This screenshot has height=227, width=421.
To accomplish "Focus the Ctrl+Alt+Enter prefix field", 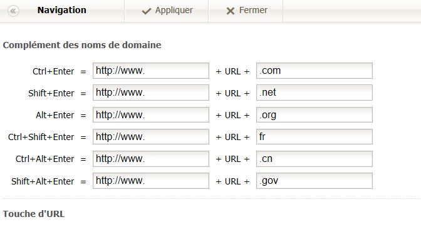I will pyautogui.click(x=151, y=159).
